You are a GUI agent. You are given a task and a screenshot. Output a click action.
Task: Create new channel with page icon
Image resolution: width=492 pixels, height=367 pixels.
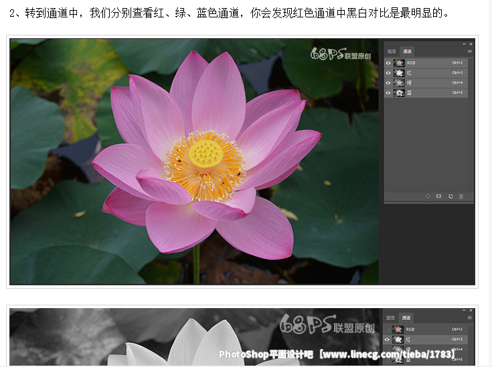click(x=450, y=196)
